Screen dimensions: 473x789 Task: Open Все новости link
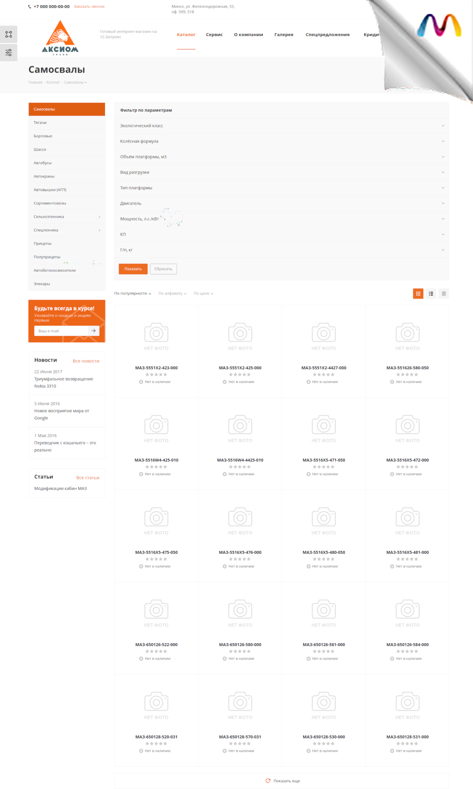(x=86, y=361)
